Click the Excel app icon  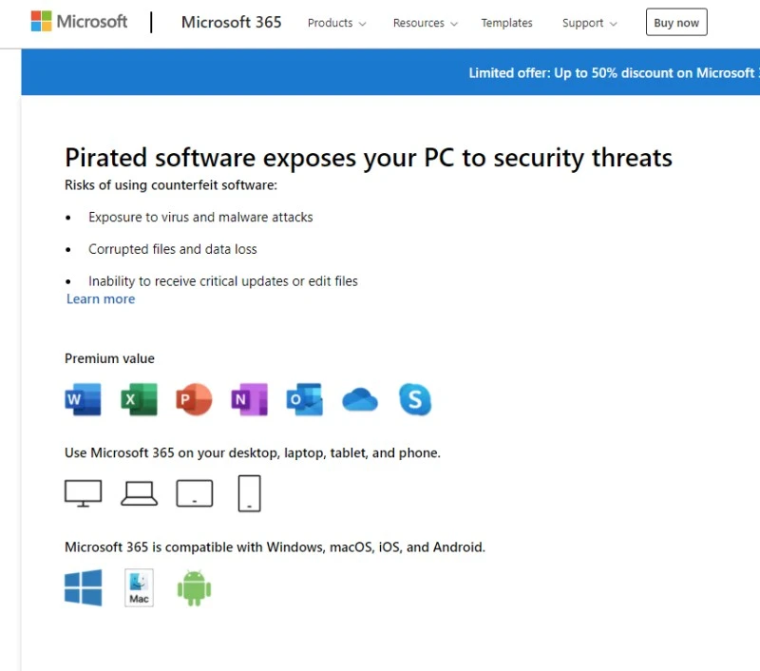pyautogui.click(x=139, y=400)
